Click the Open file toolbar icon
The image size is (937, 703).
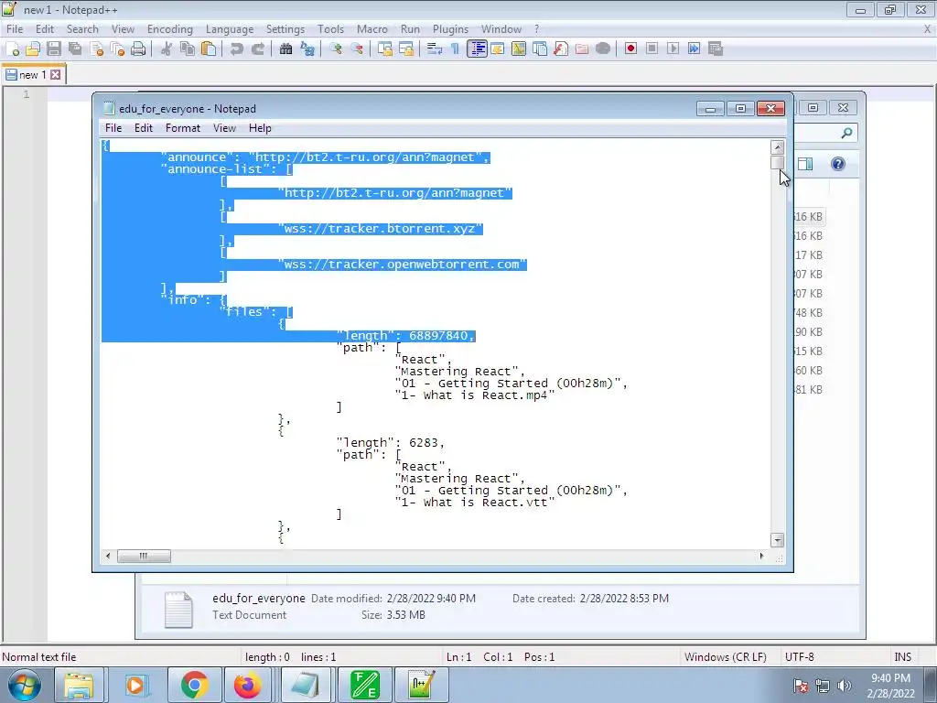point(33,49)
